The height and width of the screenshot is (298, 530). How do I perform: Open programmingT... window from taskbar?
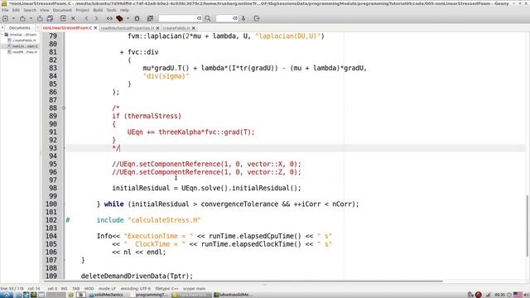(150, 295)
